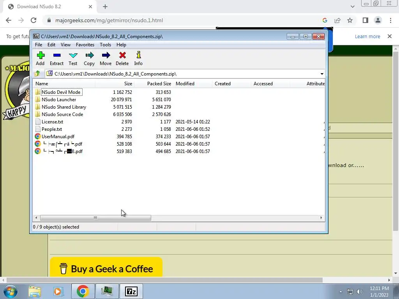Open Chrome's three-dot menu
Screen dimensions: 399x299
click(390, 20)
